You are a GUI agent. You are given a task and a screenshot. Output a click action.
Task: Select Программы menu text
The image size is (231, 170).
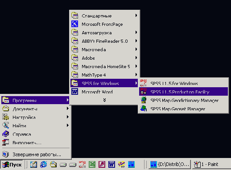pos(25,101)
